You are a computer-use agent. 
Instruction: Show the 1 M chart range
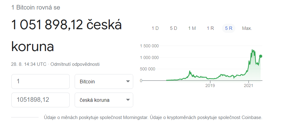[192, 28]
